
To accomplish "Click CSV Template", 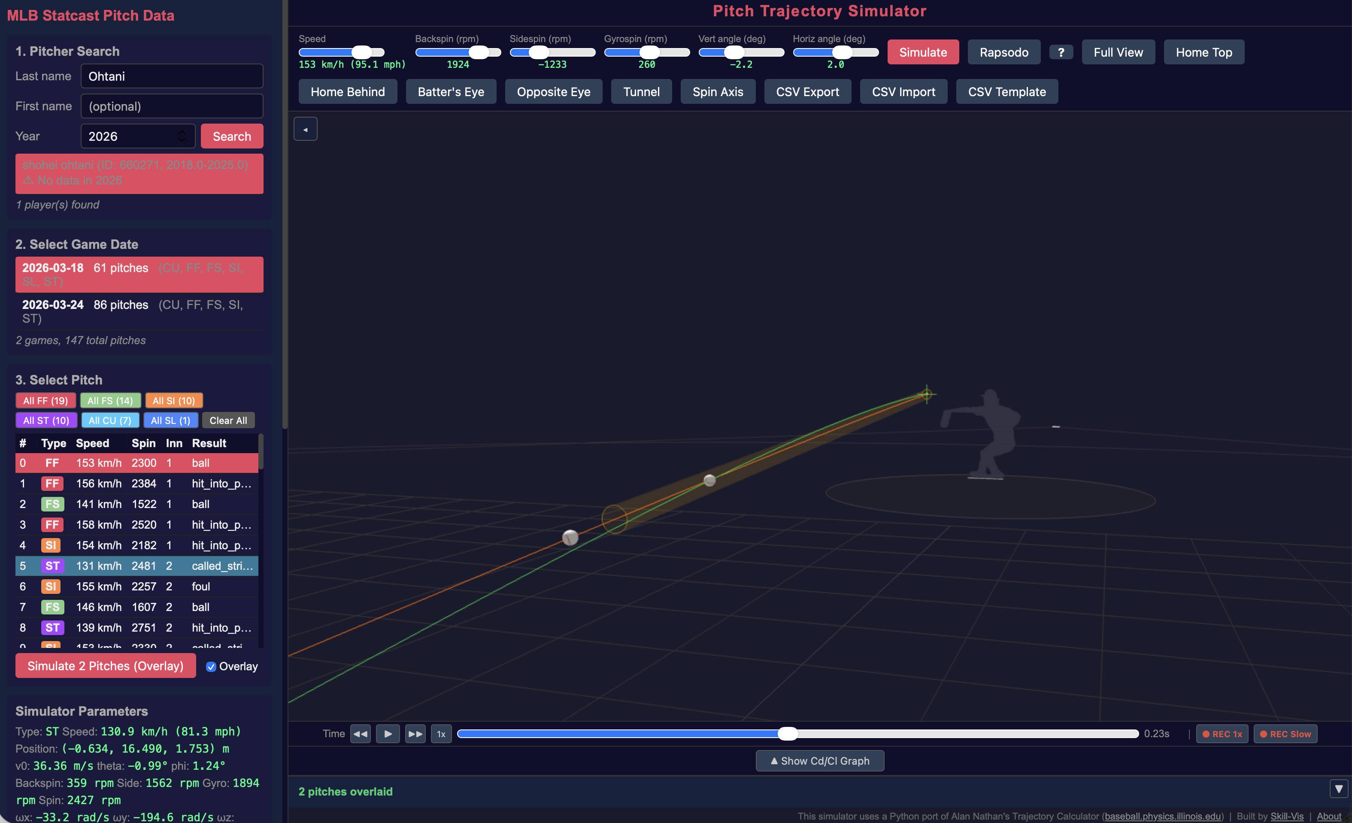I will [1007, 92].
